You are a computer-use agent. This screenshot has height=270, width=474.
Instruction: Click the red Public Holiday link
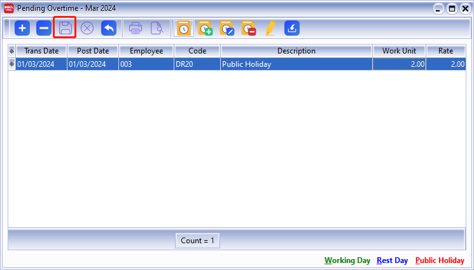(x=440, y=260)
